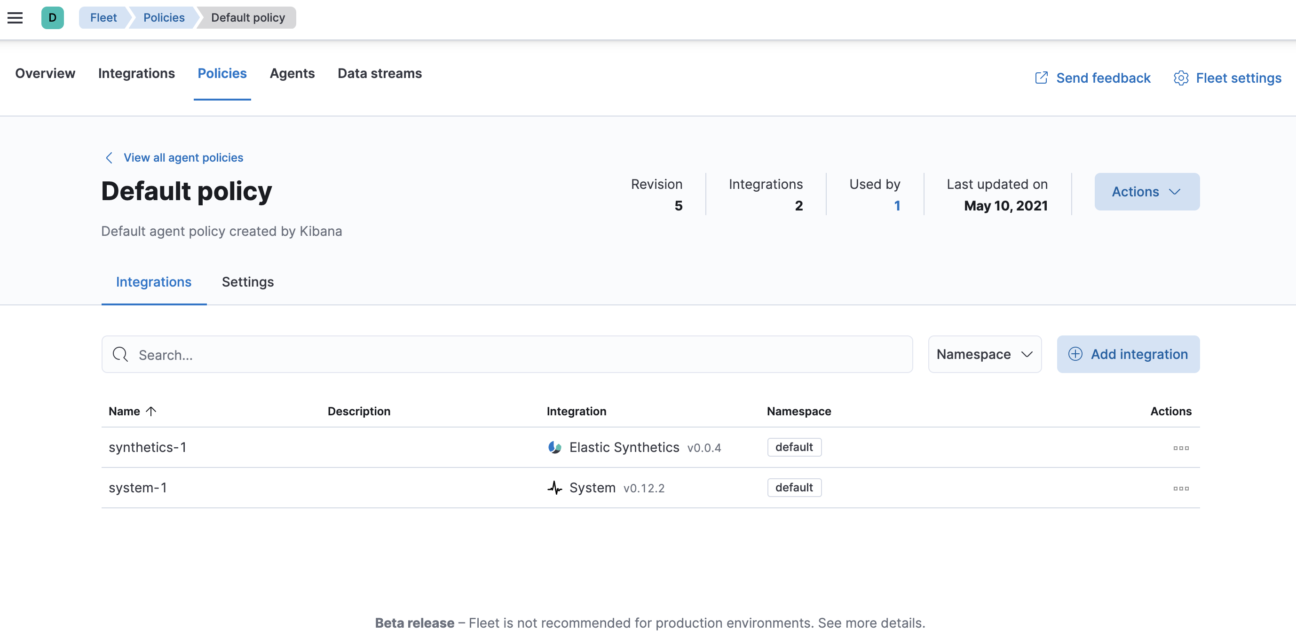The height and width of the screenshot is (638, 1296).
Task: Click the back arrow breadcrumb expander
Action: (x=108, y=157)
